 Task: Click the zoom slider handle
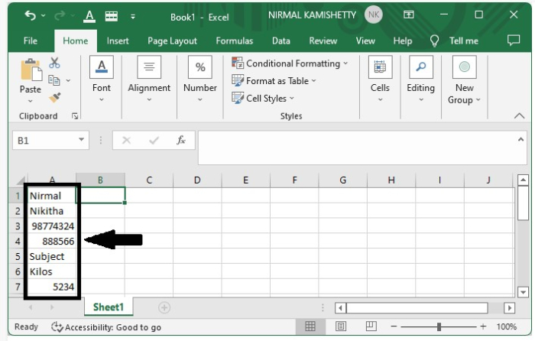439,326
